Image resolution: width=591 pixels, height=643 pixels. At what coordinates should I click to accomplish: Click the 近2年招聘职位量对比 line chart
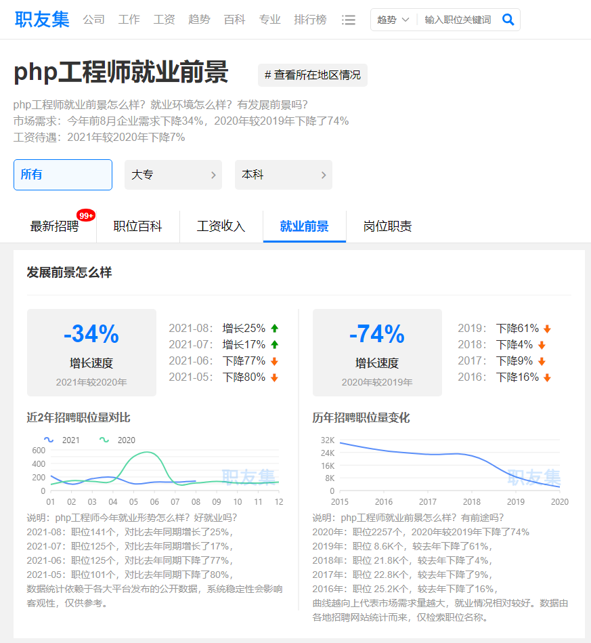click(x=156, y=472)
